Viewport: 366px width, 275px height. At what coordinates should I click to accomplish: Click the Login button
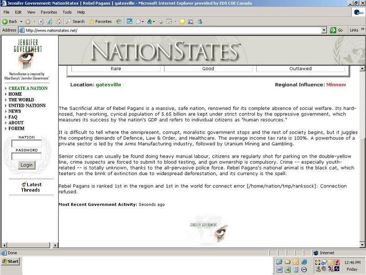[x=27, y=165]
